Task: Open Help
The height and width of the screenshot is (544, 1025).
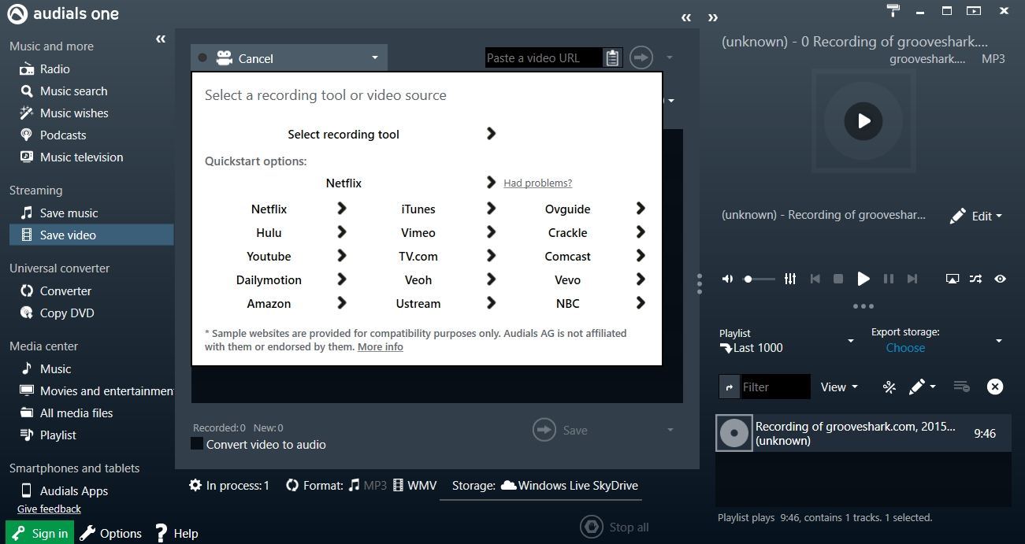Action: [176, 533]
